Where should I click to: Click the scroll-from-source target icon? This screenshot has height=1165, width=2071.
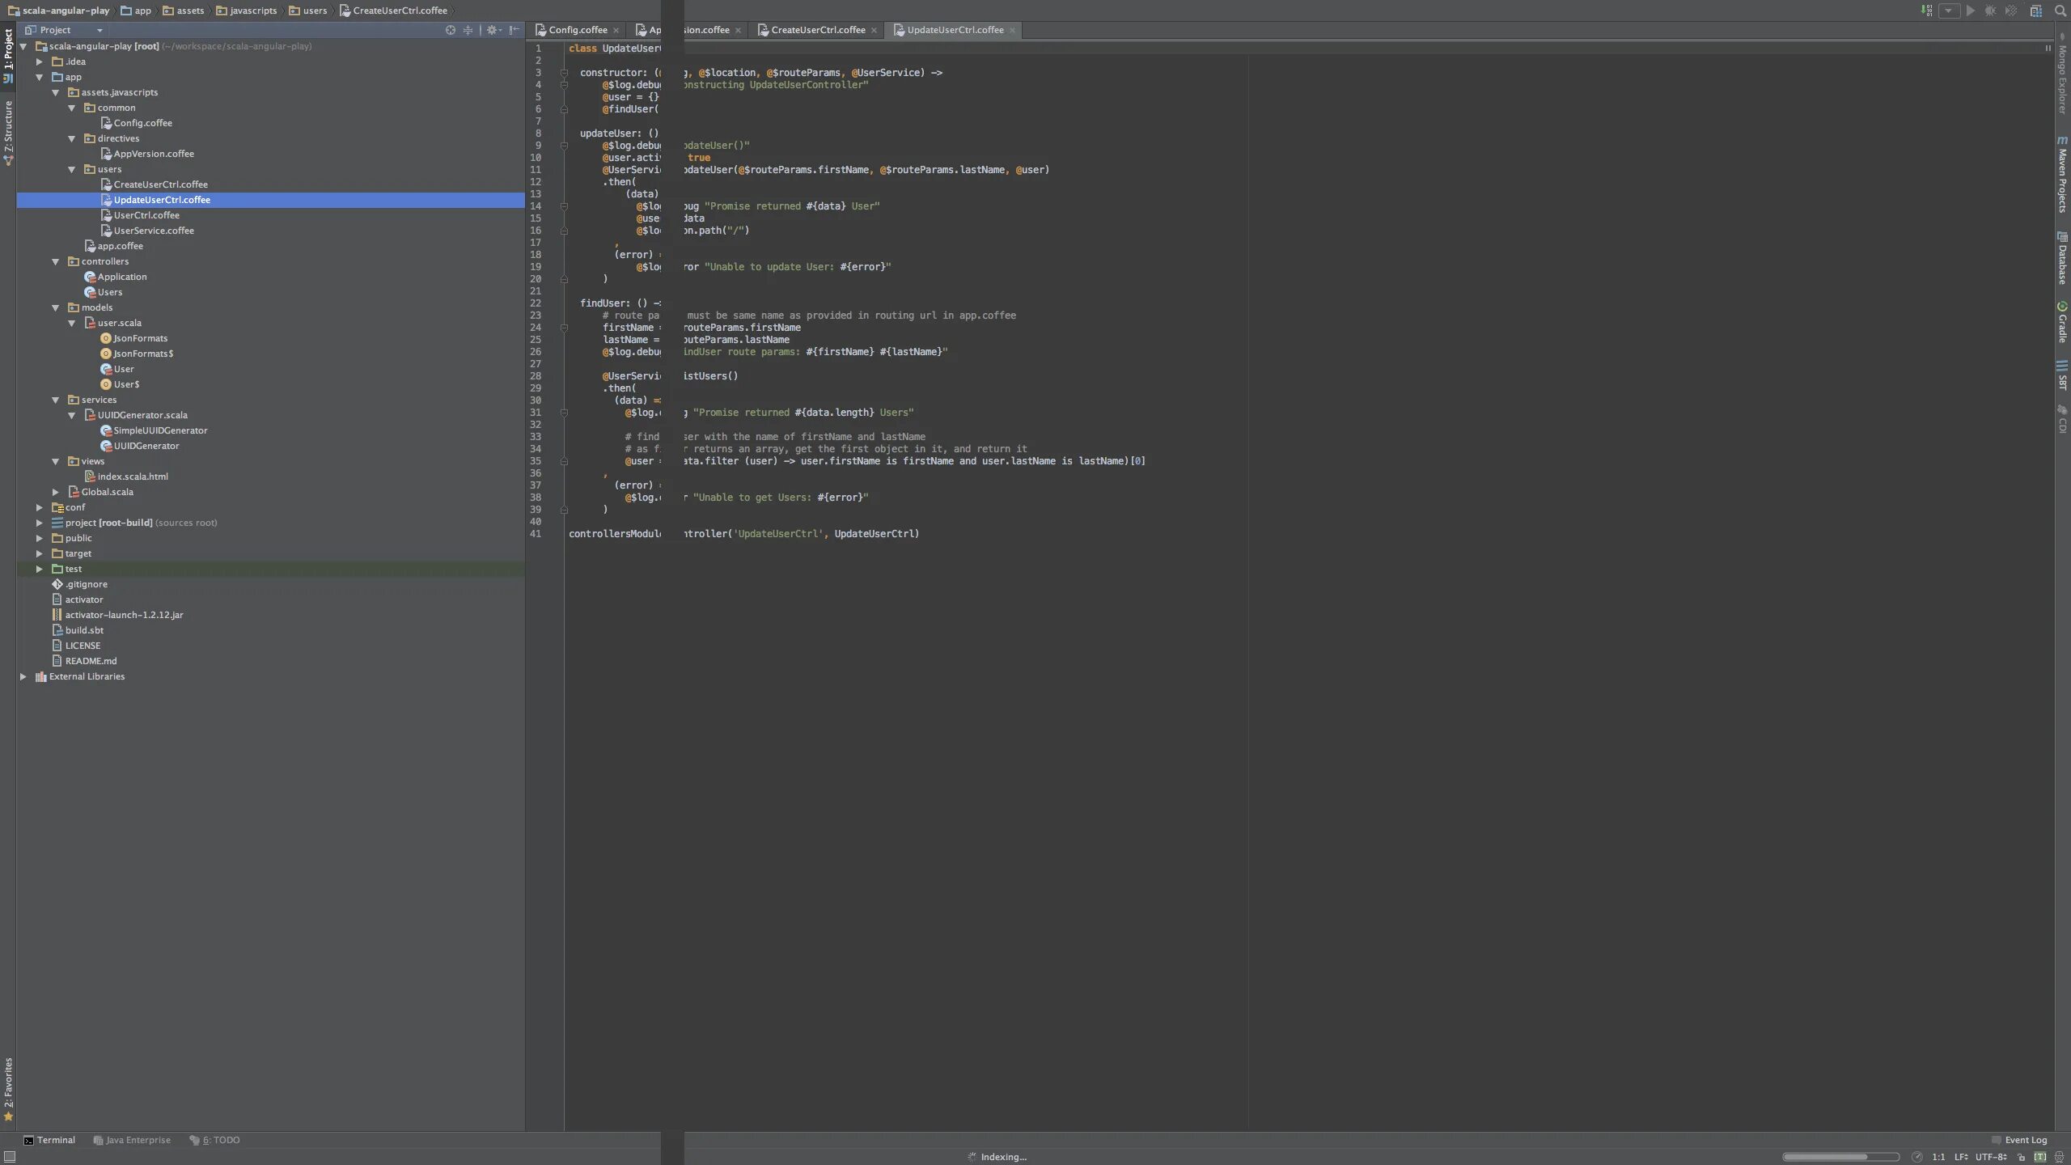tap(451, 30)
